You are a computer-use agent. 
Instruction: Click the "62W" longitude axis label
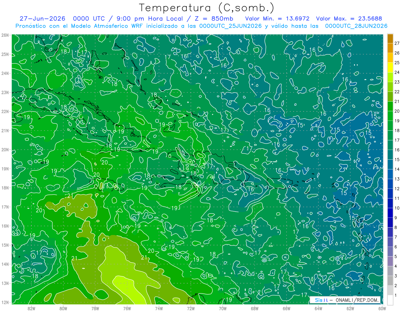(350, 308)
